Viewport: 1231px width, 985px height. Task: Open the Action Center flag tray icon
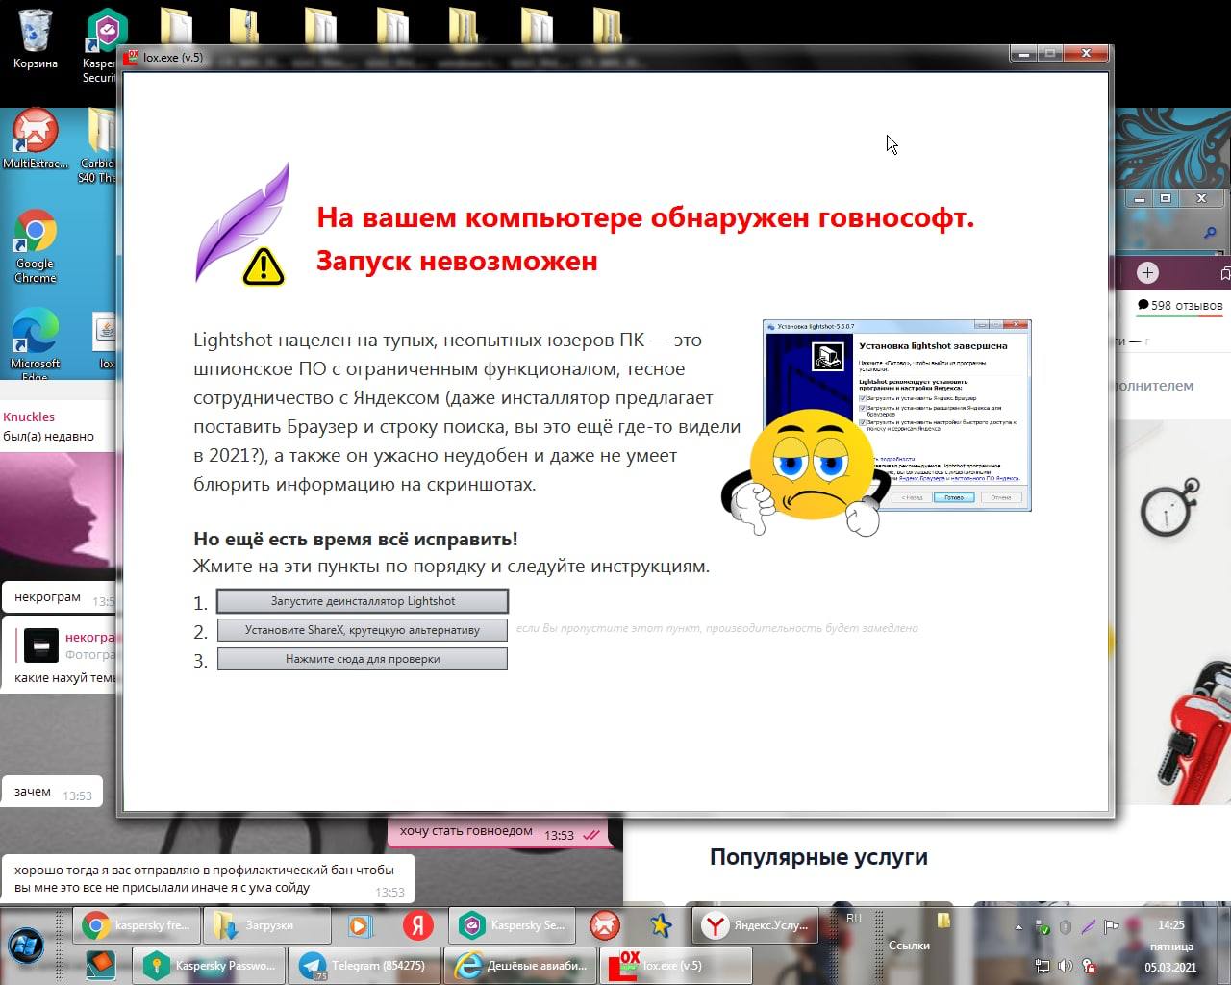pos(1112,927)
